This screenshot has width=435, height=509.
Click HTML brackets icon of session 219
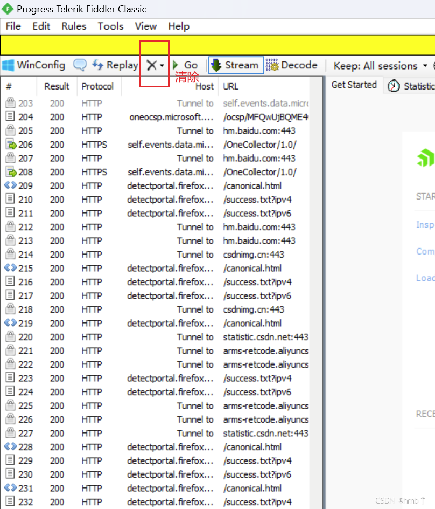click(x=10, y=322)
